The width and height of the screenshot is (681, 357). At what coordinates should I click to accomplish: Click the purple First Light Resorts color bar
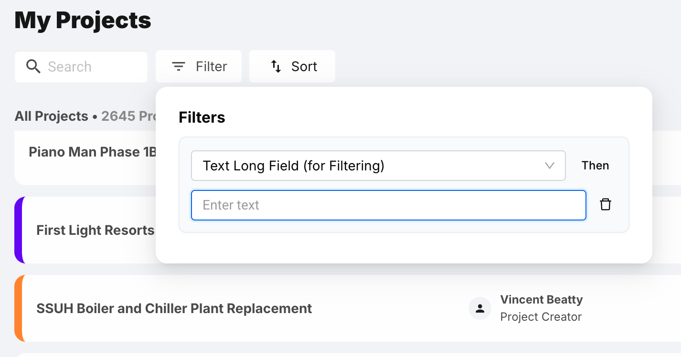(x=19, y=230)
